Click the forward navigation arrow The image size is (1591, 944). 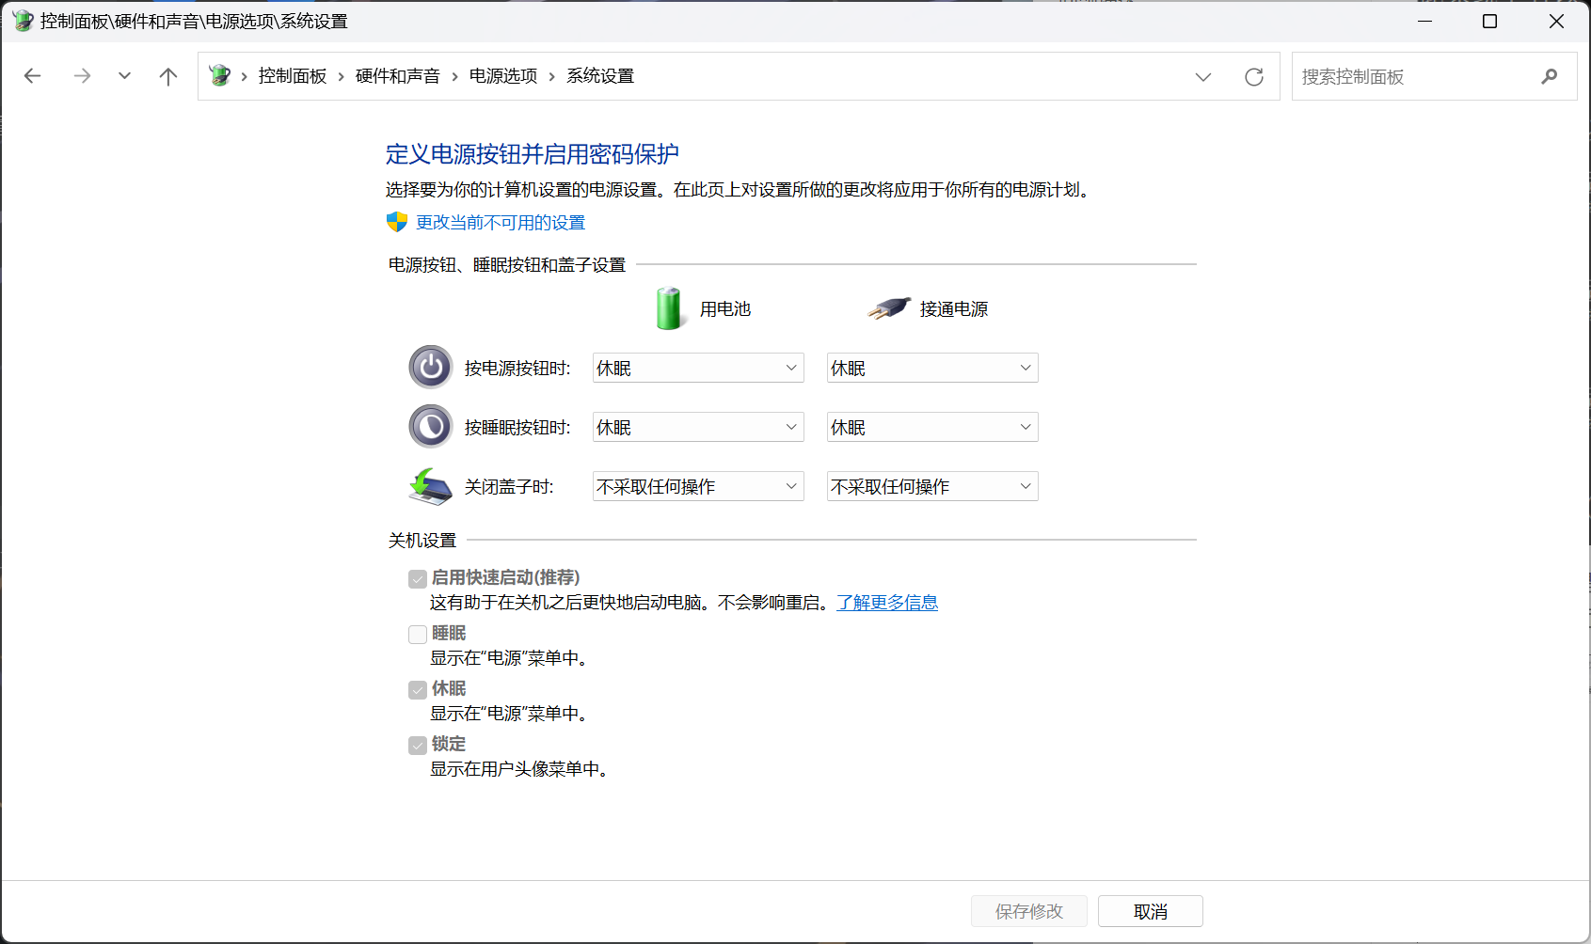tap(82, 76)
